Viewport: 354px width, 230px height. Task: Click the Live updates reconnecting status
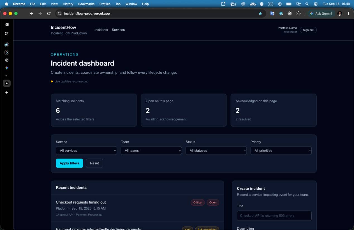[x=69, y=81]
